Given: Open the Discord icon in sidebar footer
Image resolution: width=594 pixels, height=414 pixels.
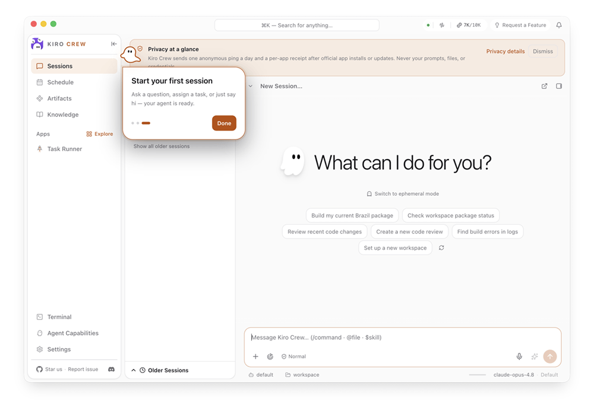Looking at the screenshot, I should coord(112,370).
